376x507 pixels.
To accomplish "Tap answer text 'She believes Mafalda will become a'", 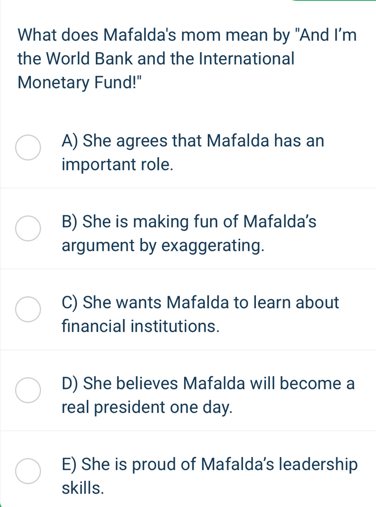I will pyautogui.click(x=208, y=383).
